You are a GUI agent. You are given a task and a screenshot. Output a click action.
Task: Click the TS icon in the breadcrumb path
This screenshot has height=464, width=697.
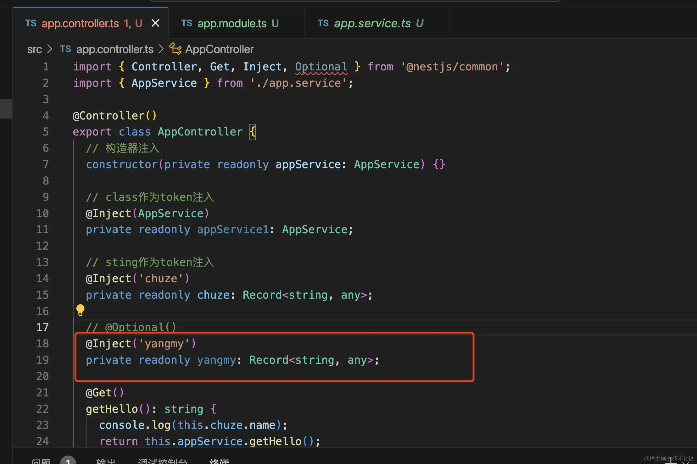pyautogui.click(x=65, y=49)
